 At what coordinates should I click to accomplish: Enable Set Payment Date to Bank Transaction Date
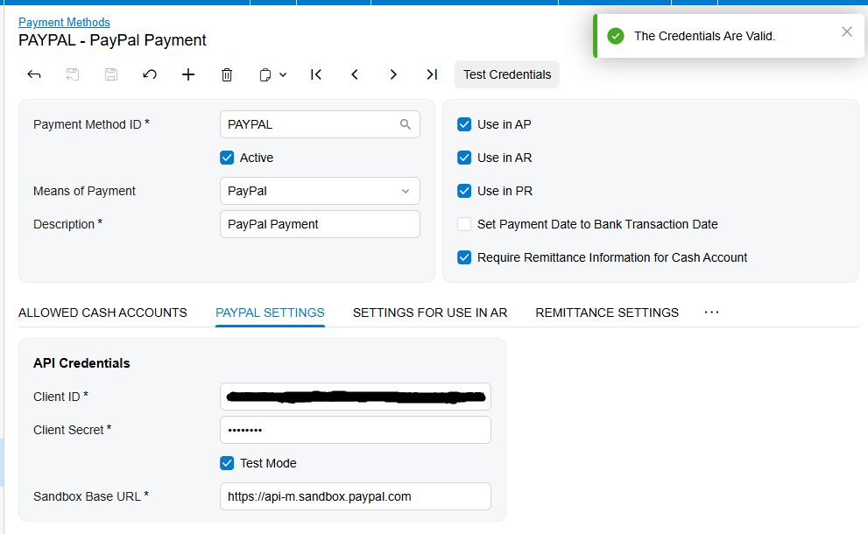coord(464,224)
